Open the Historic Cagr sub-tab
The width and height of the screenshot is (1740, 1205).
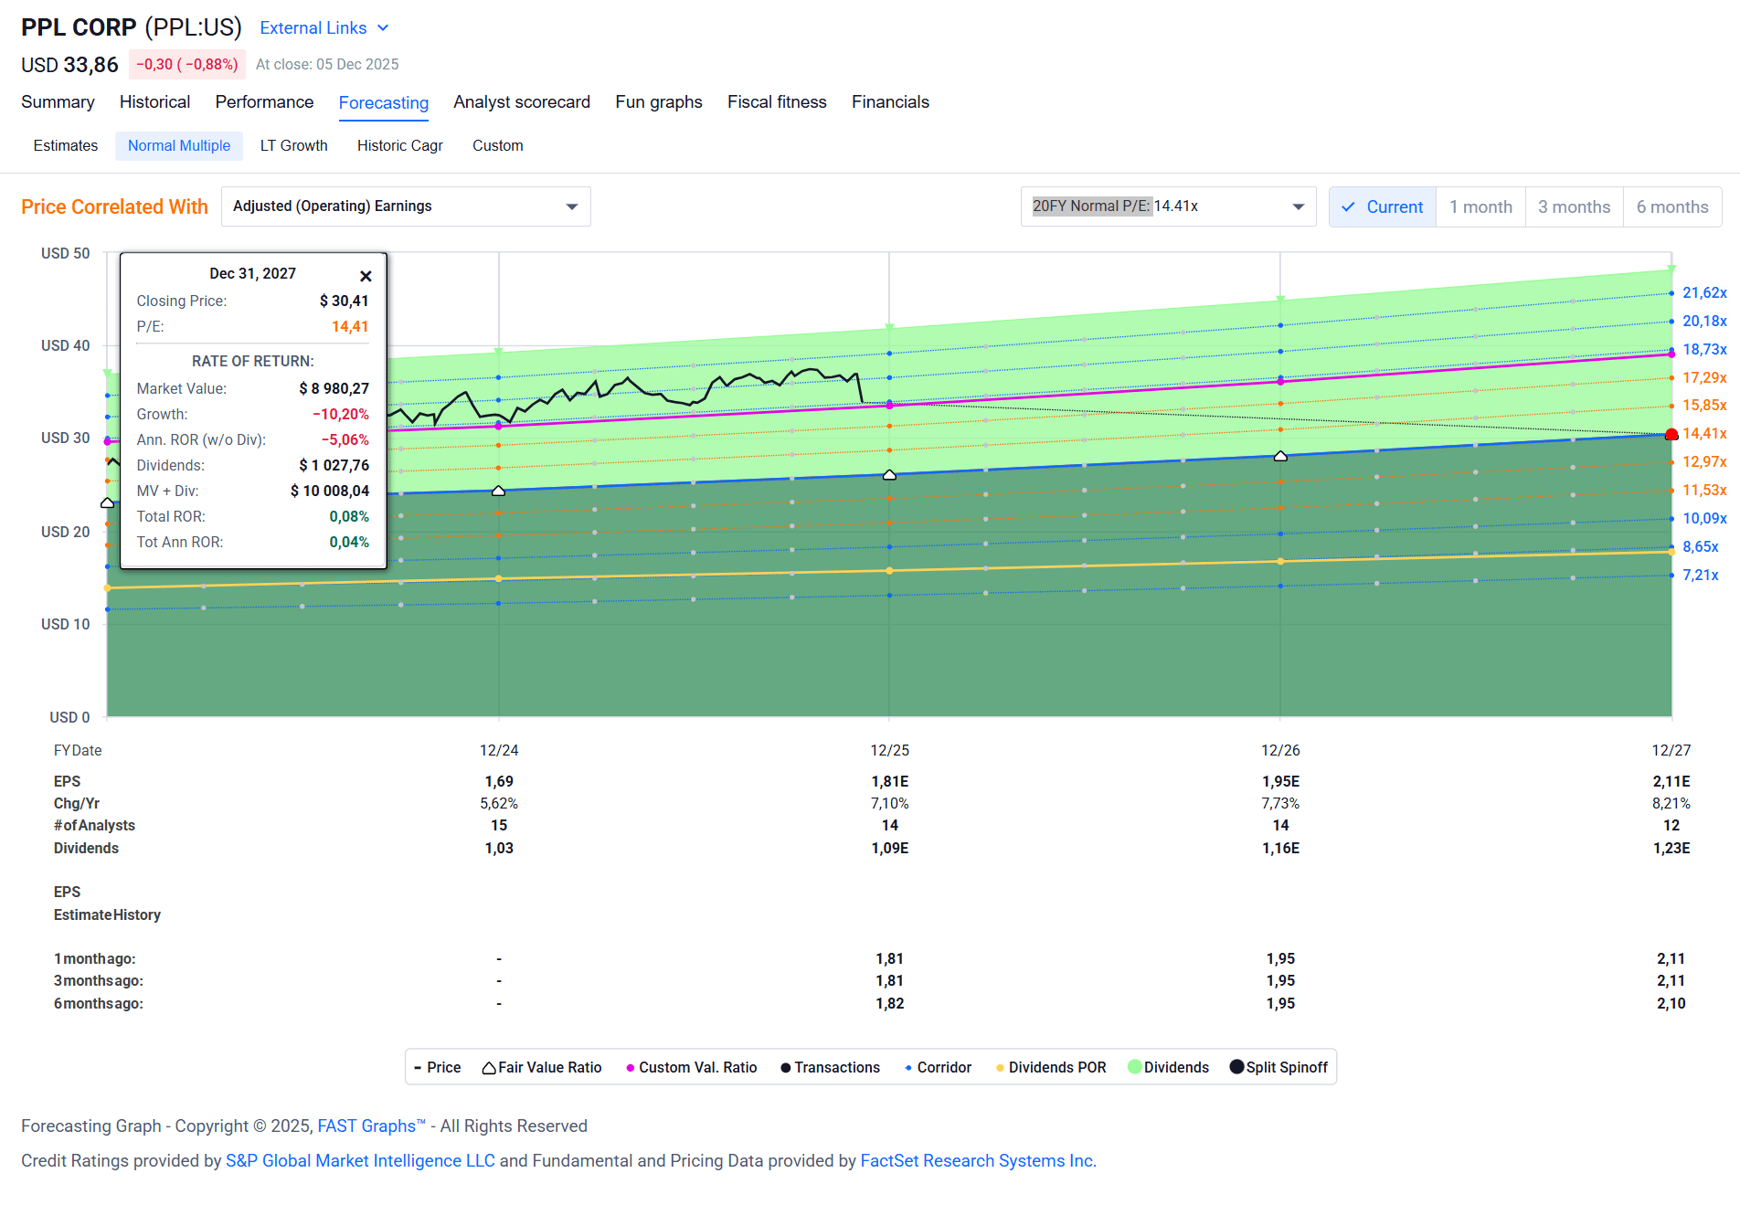coord(399,145)
